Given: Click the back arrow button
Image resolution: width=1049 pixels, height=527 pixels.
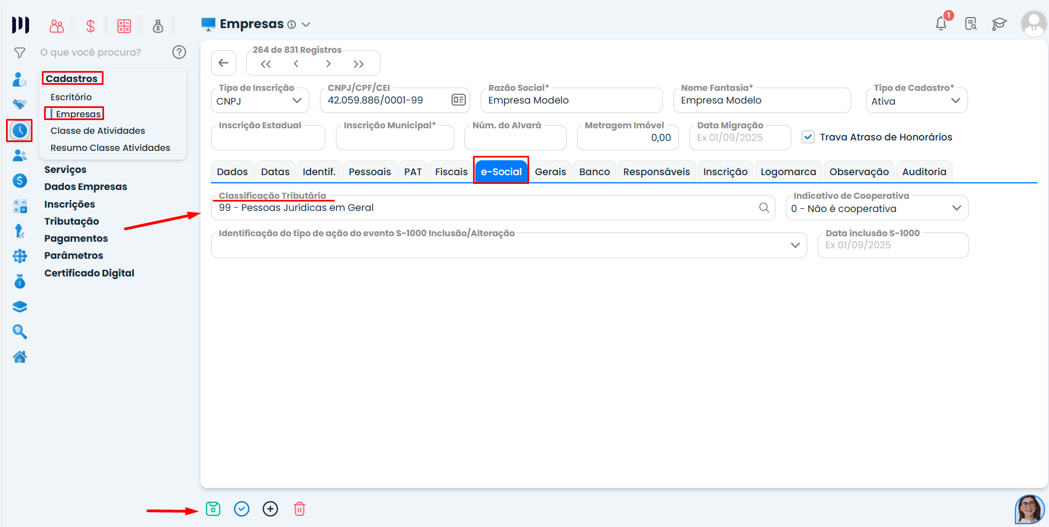Looking at the screenshot, I should point(224,63).
